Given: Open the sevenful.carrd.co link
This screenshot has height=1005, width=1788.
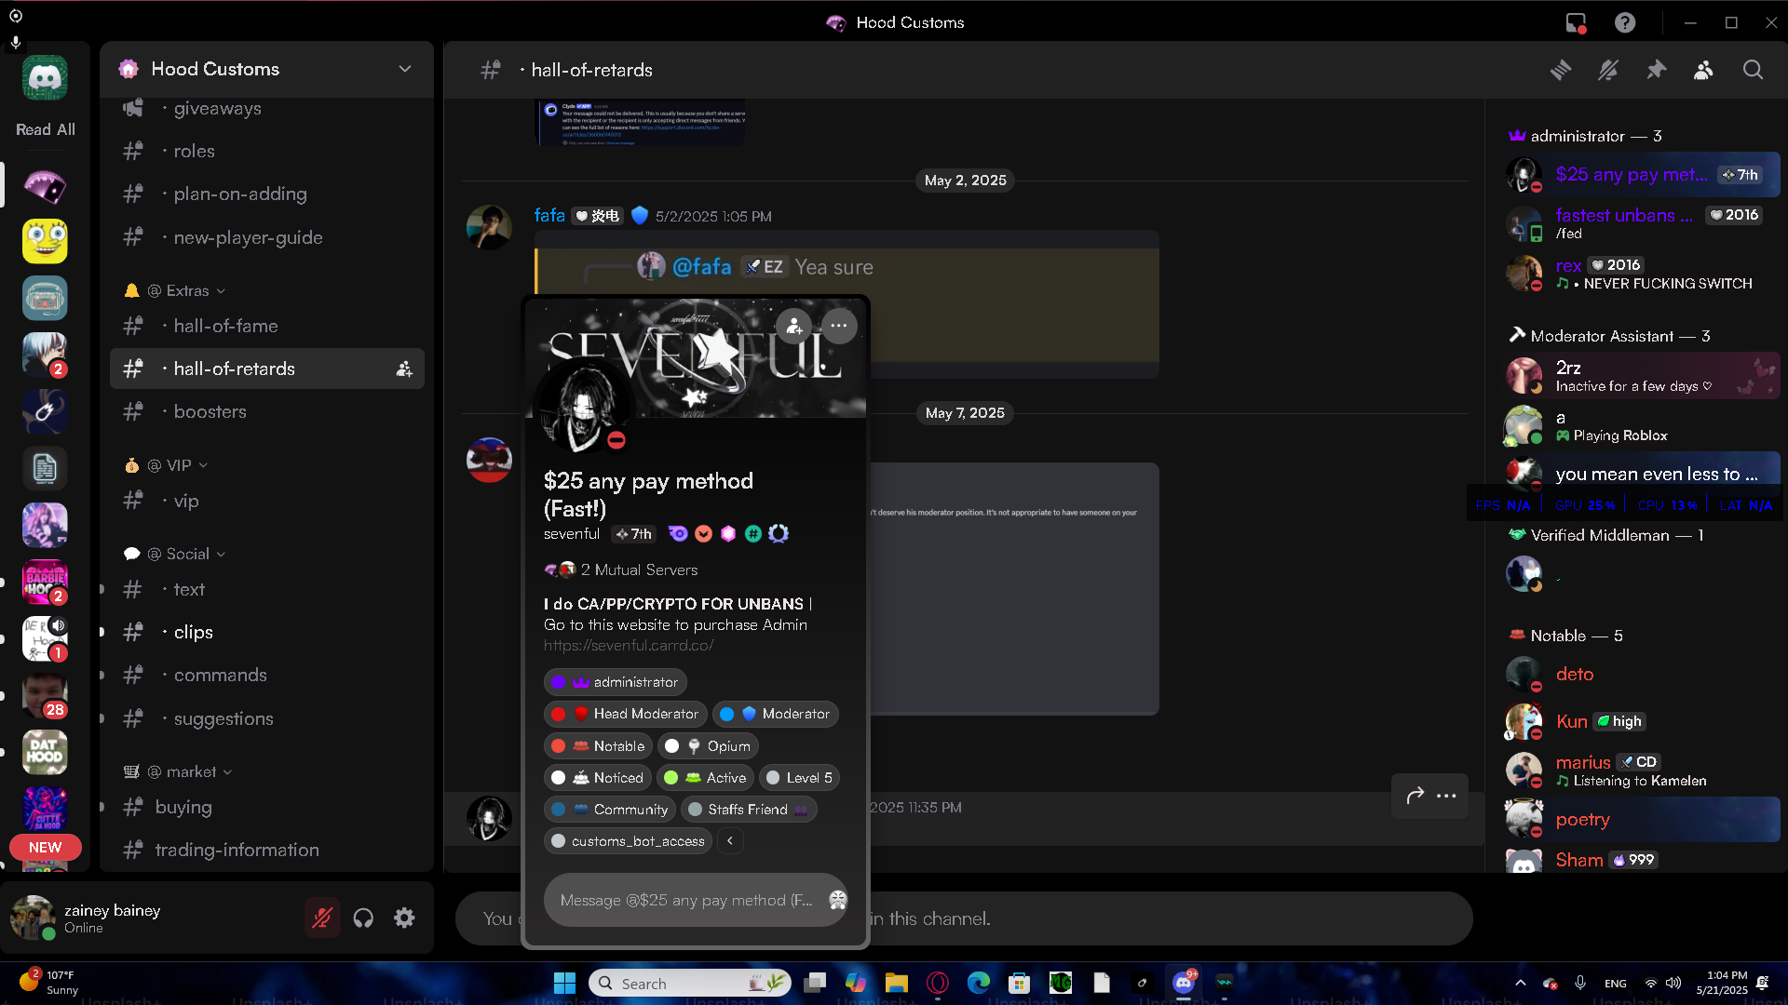Looking at the screenshot, I should pyautogui.click(x=629, y=645).
